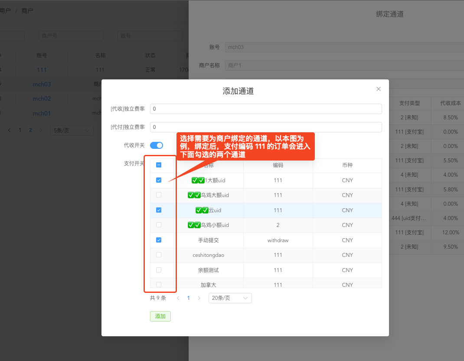Viewport: 464px width, 361px height.
Task: Click the 商户 breadcrumb item
Action: point(27,10)
